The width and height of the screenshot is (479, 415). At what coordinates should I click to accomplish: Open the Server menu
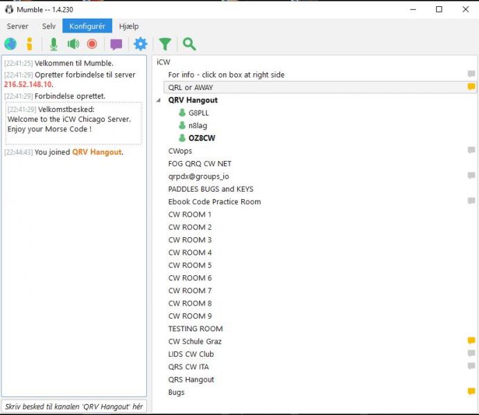(x=17, y=26)
